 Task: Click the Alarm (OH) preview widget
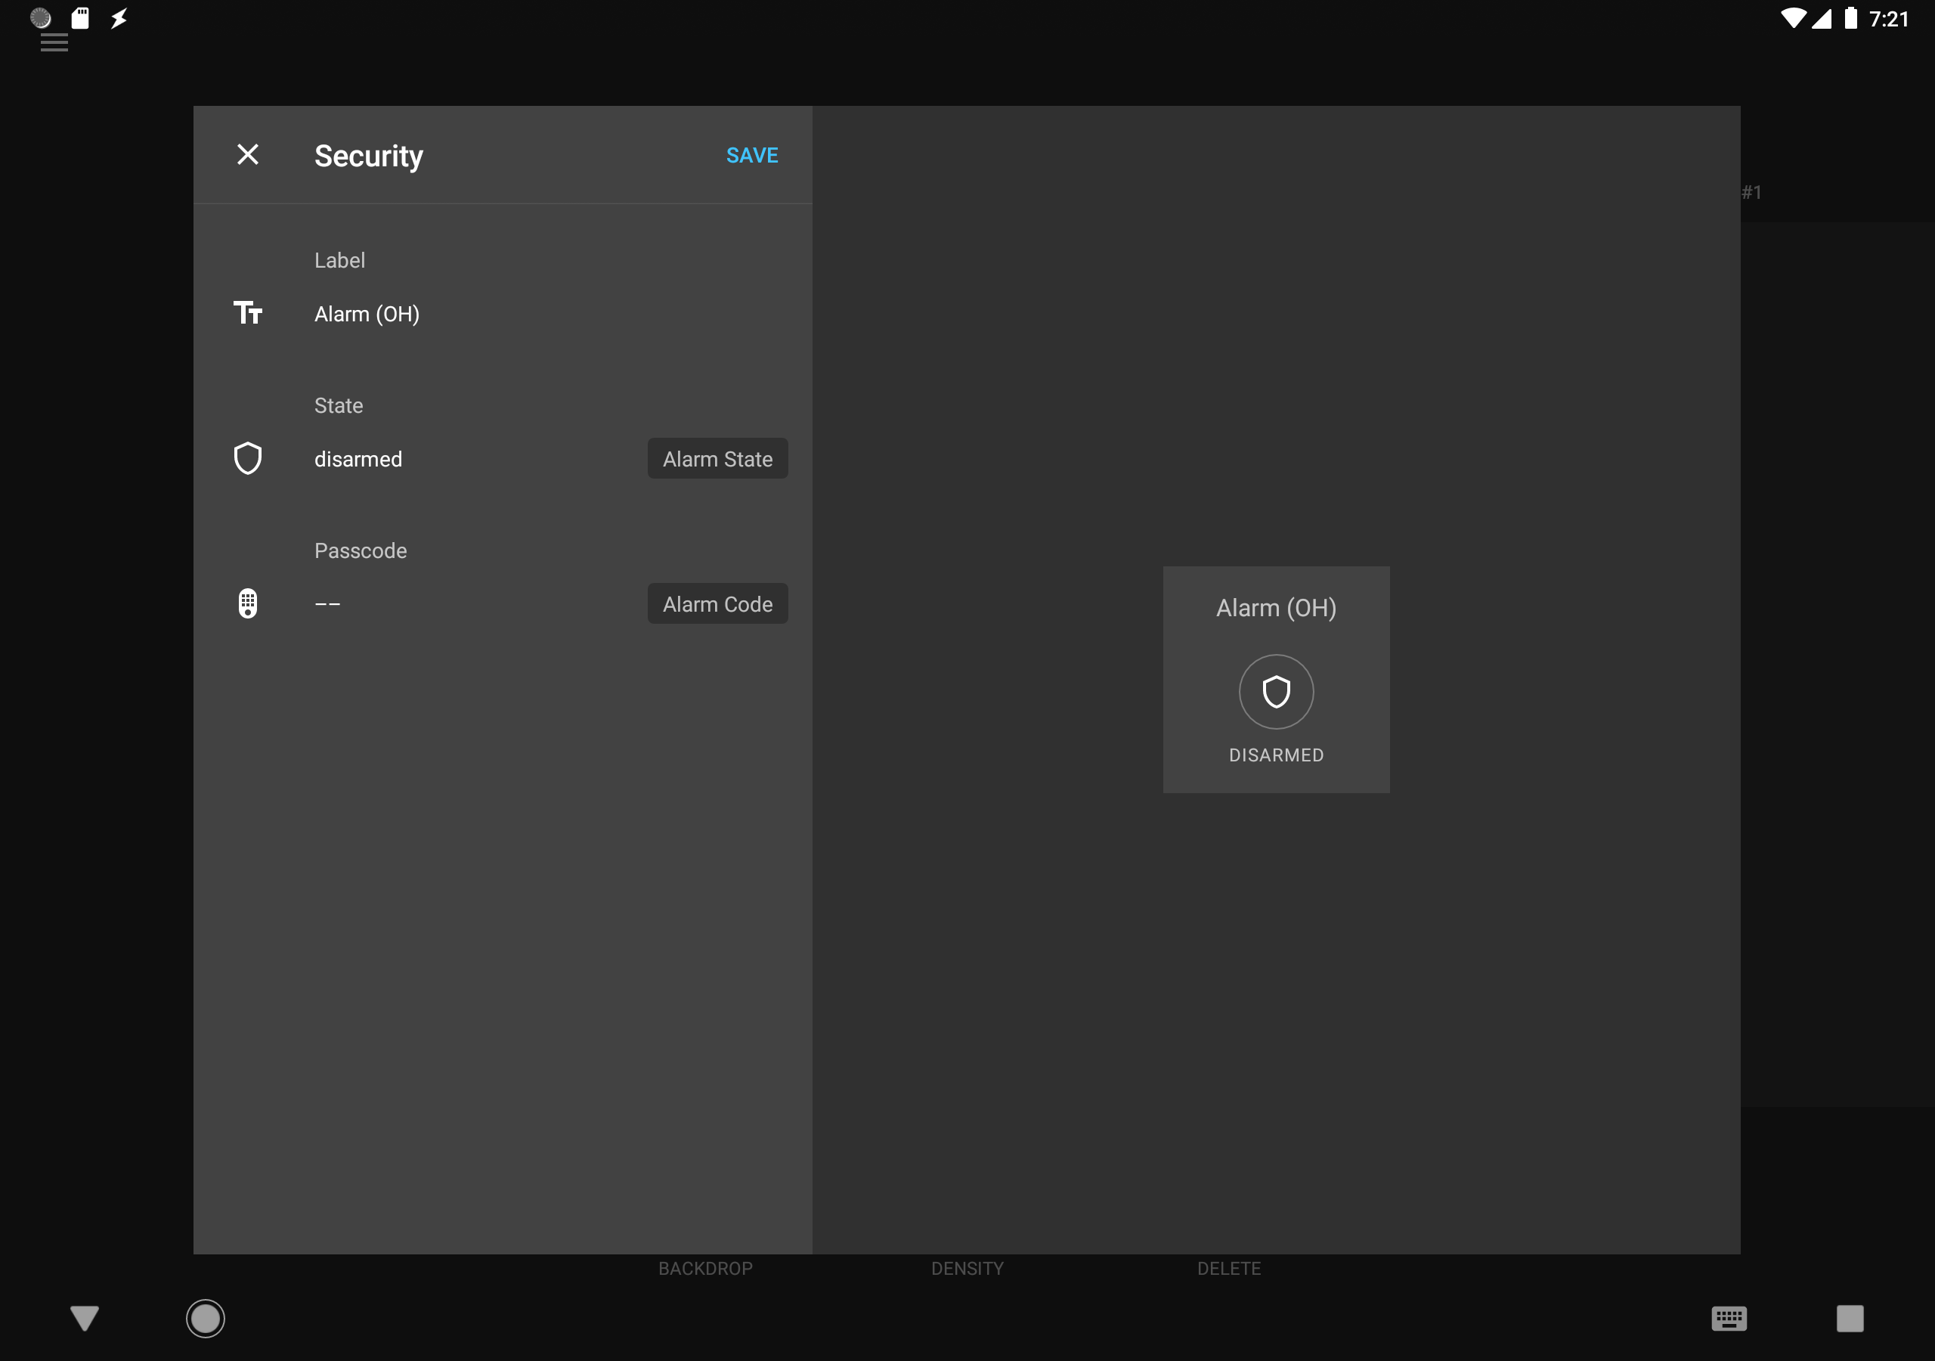pos(1276,608)
